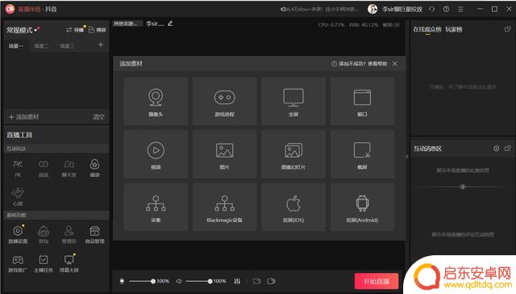
Task: Click the announcement ticker text
Action: coord(319,9)
